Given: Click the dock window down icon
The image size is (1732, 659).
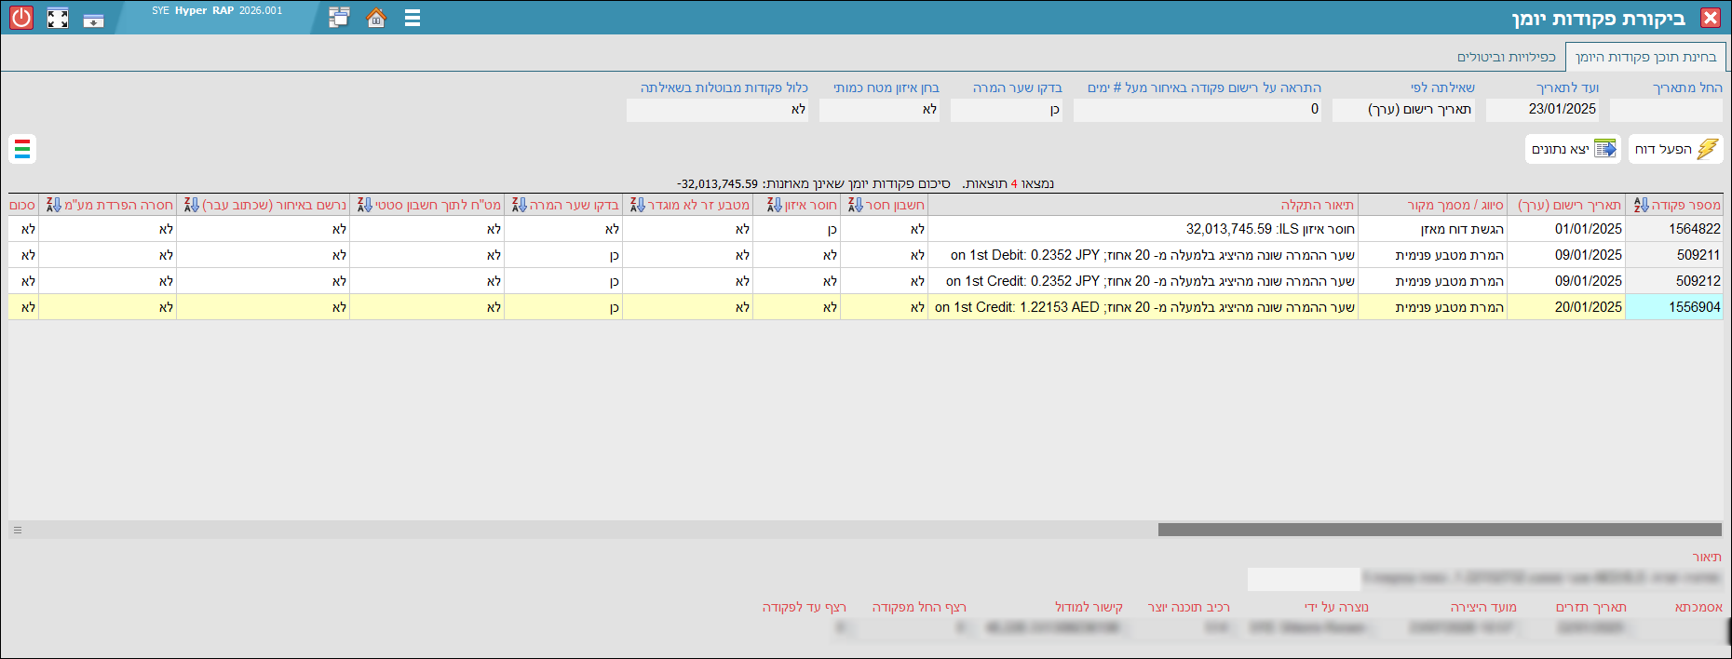Looking at the screenshot, I should coord(93,20).
